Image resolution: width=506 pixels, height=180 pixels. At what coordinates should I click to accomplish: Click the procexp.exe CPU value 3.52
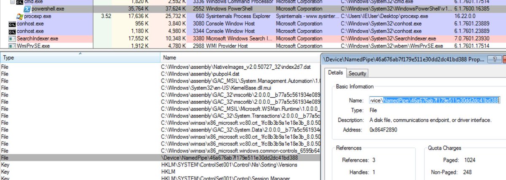click(x=107, y=16)
